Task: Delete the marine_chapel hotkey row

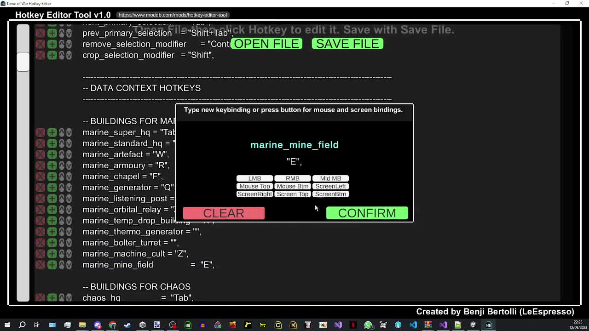Action: 40,177
